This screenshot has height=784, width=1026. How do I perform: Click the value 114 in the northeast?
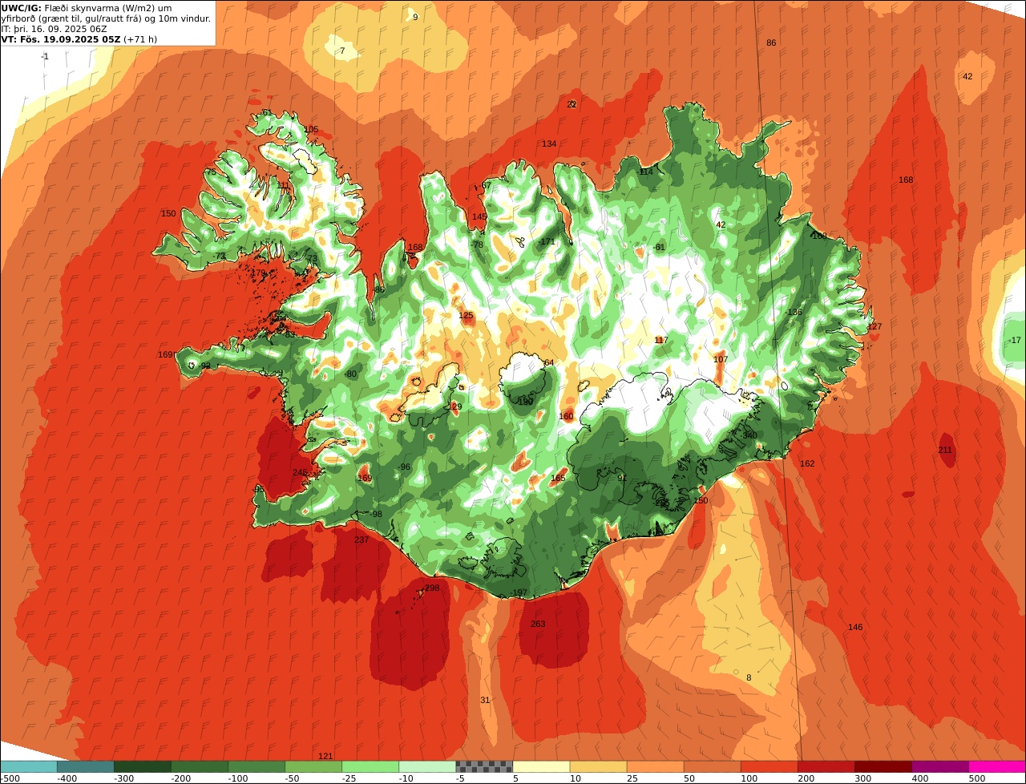tap(645, 172)
